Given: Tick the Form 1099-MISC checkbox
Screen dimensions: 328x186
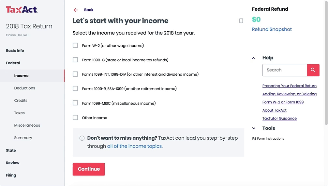Looking at the screenshot, I should [75, 103].
